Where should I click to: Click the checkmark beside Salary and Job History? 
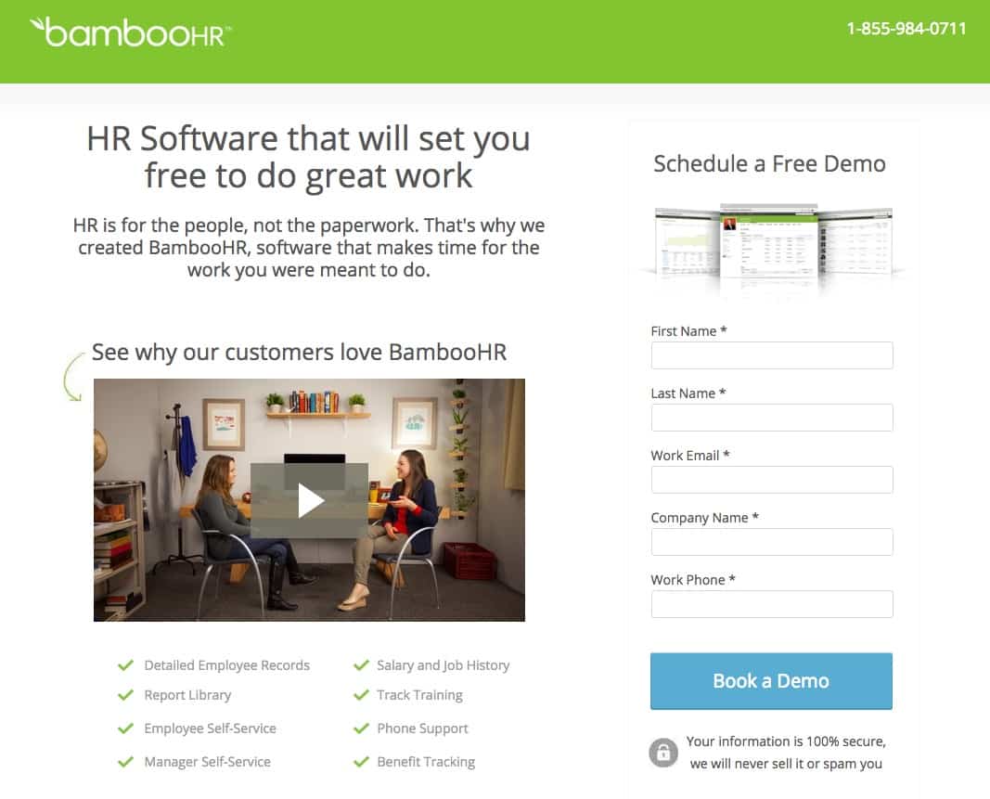click(361, 665)
